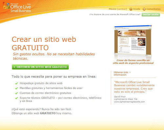Click the text 'Hospedaje gratuito de sitios web'
Viewport: 164px width, 130px height.
[x=41, y=83]
